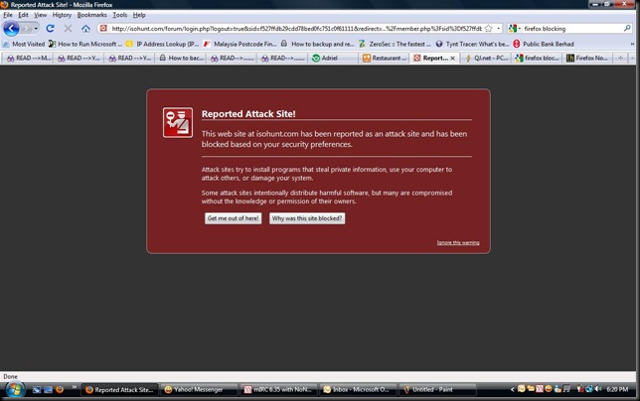Switch to the 'QJ.net - PC...' tab
This screenshot has width=640, height=401.
click(486, 58)
